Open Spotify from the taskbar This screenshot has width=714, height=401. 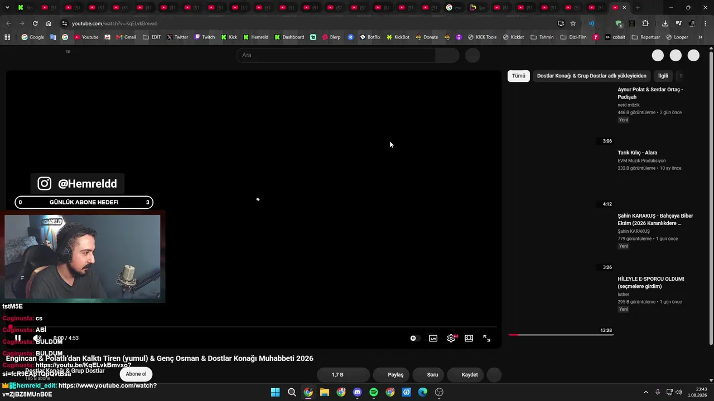[374, 392]
